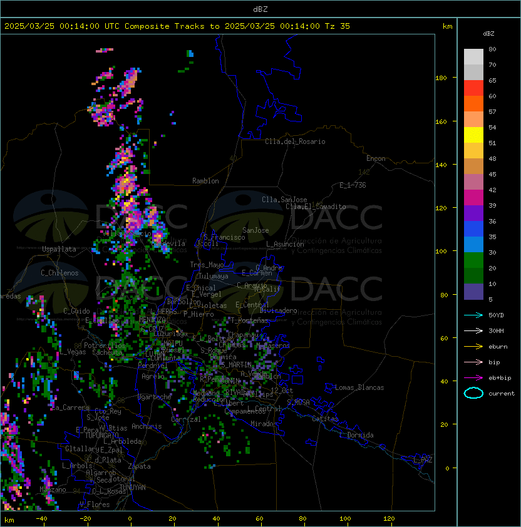Click the '30HM' legend label
This screenshot has width=521, height=527.
pyautogui.click(x=496, y=330)
